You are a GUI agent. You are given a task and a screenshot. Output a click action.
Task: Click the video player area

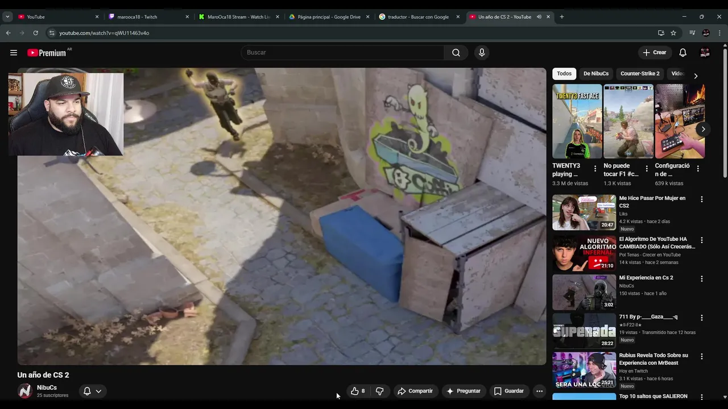tap(282, 216)
